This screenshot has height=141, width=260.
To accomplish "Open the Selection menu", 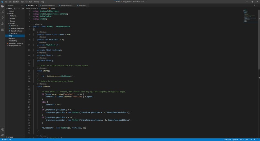I will coord(16,2).
